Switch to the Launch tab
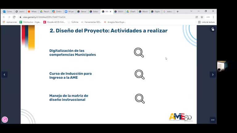This screenshot has width=237, height=133. coord(20,11)
